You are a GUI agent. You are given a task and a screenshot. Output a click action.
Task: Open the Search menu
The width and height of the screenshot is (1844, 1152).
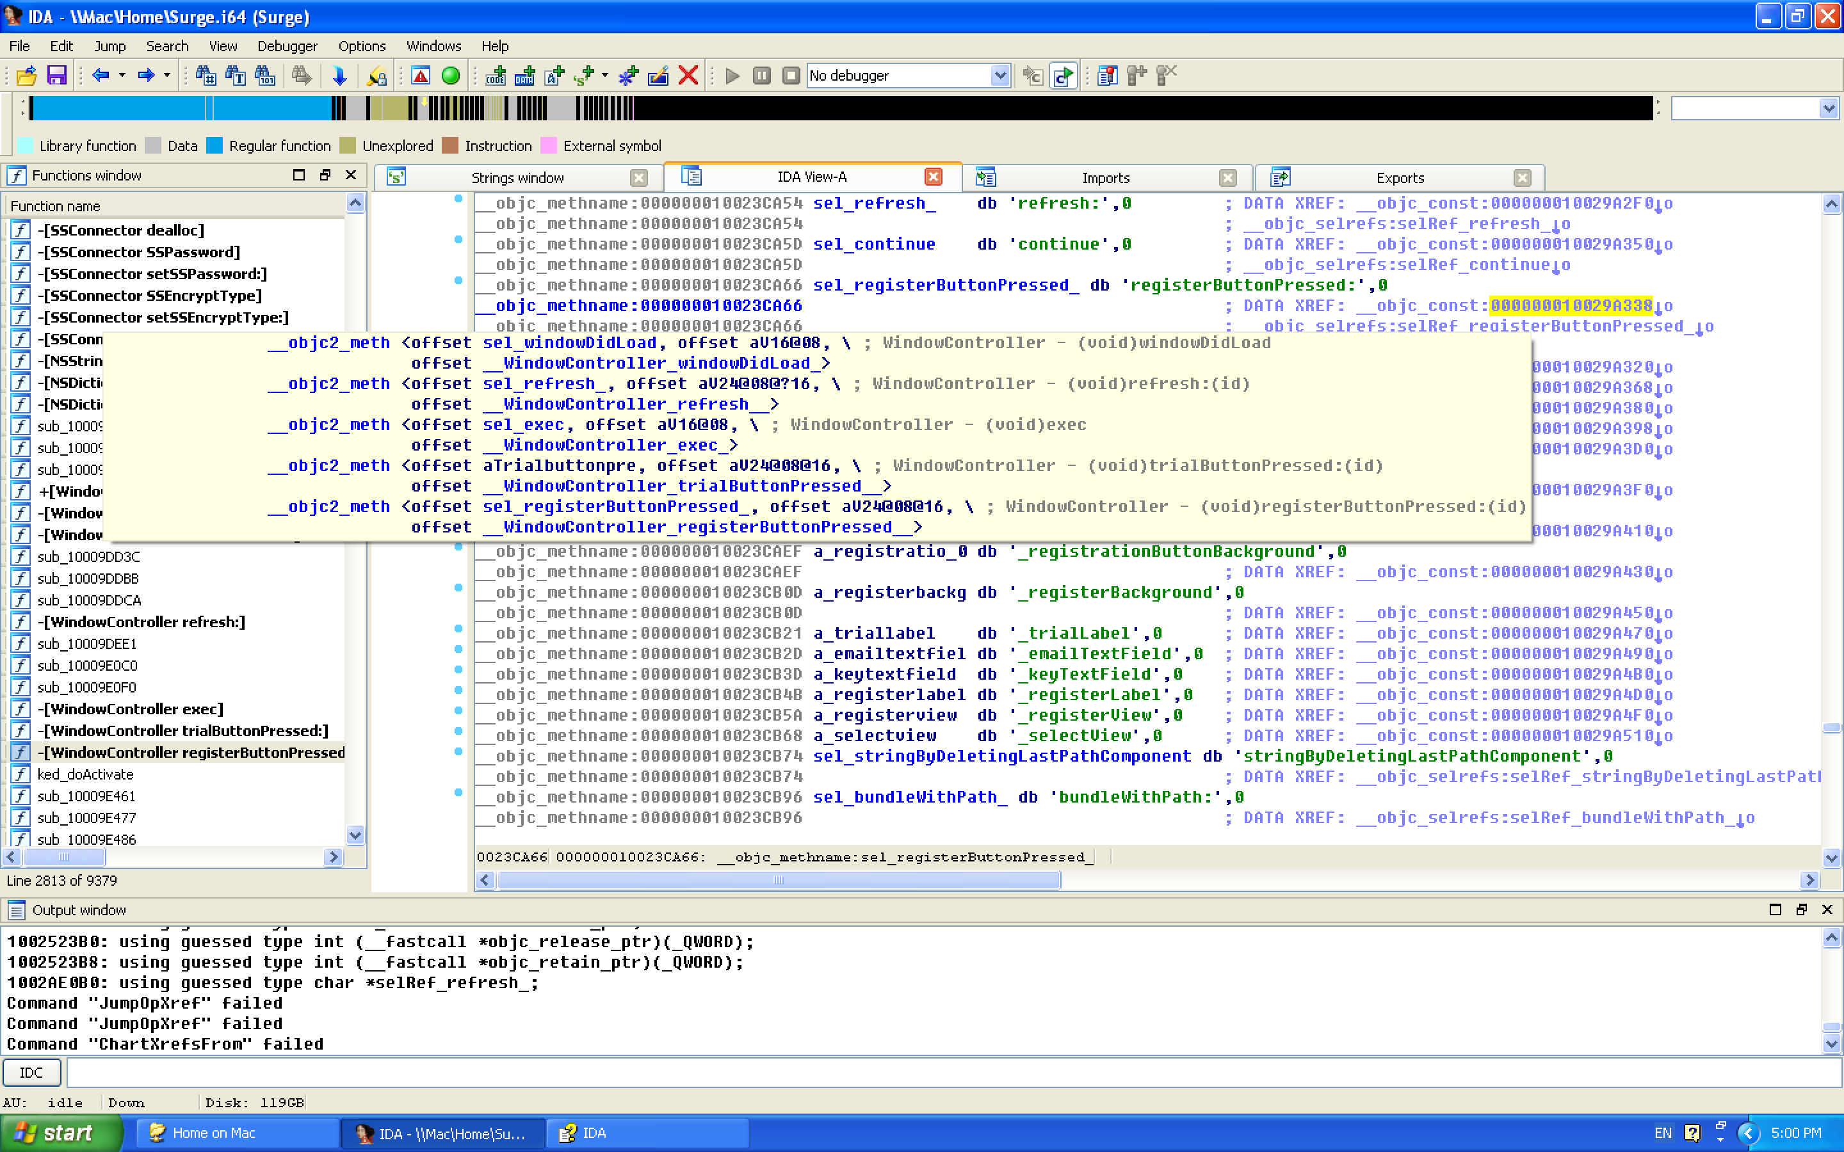pos(167,45)
